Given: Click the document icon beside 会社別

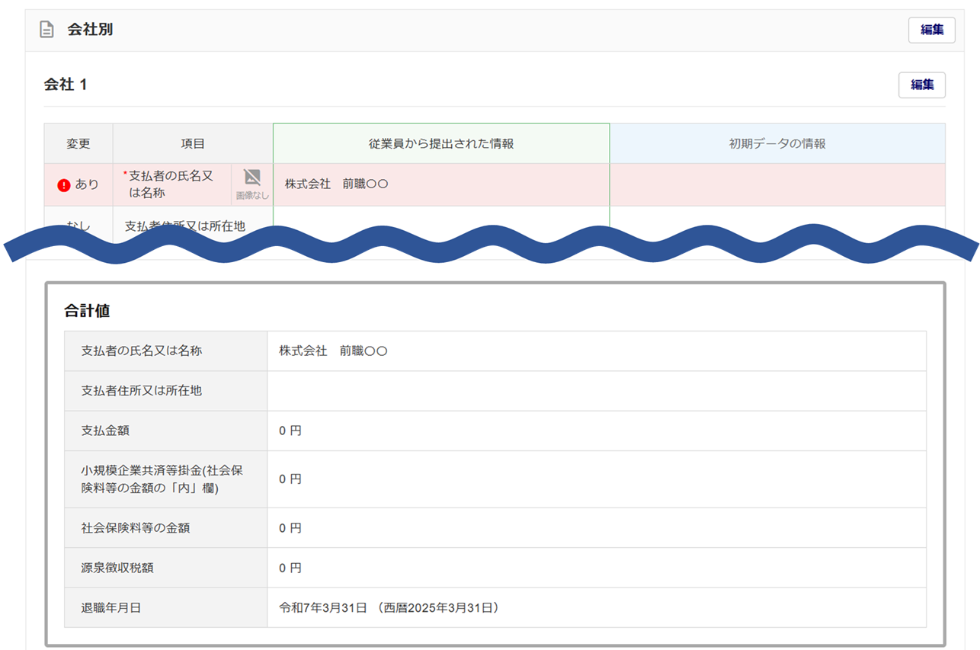Looking at the screenshot, I should pos(46,30).
